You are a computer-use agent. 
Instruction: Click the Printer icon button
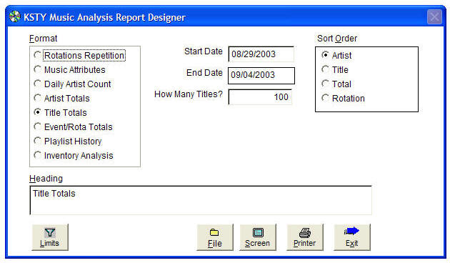point(304,237)
